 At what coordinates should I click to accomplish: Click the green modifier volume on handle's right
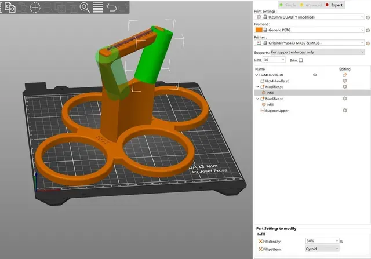pyautogui.click(x=155, y=57)
